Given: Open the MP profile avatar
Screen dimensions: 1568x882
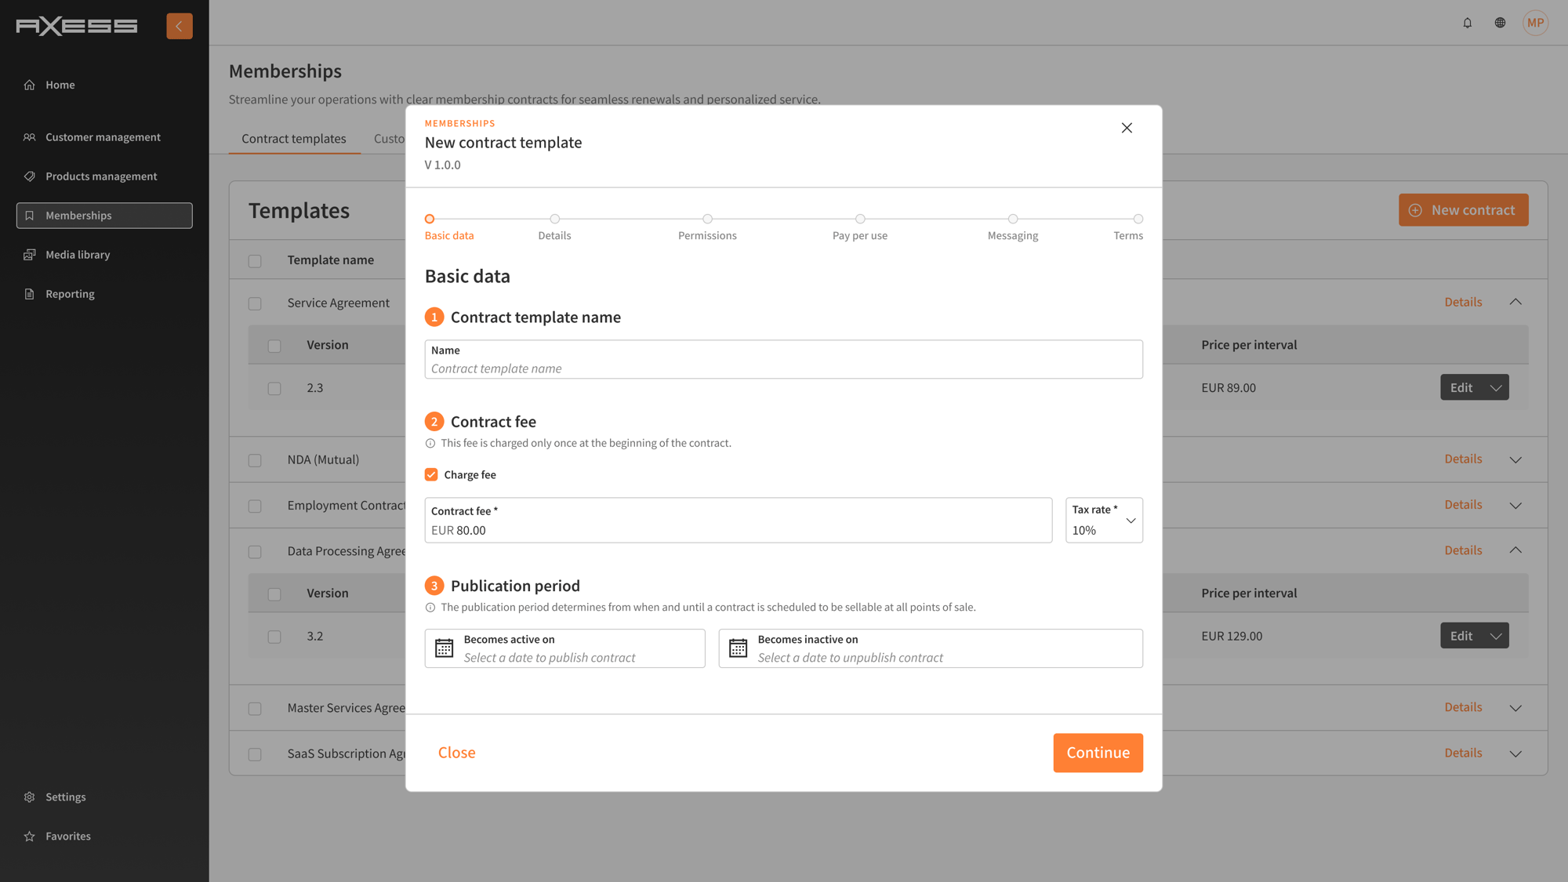Looking at the screenshot, I should pos(1535,23).
